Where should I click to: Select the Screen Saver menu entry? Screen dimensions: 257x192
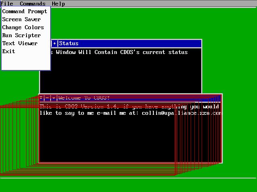coord(21,20)
